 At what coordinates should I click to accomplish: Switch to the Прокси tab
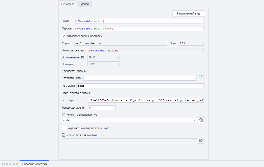(84, 4)
